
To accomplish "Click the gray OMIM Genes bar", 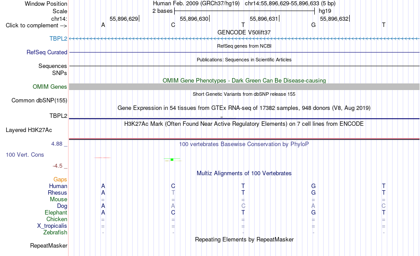I will 244,87.
